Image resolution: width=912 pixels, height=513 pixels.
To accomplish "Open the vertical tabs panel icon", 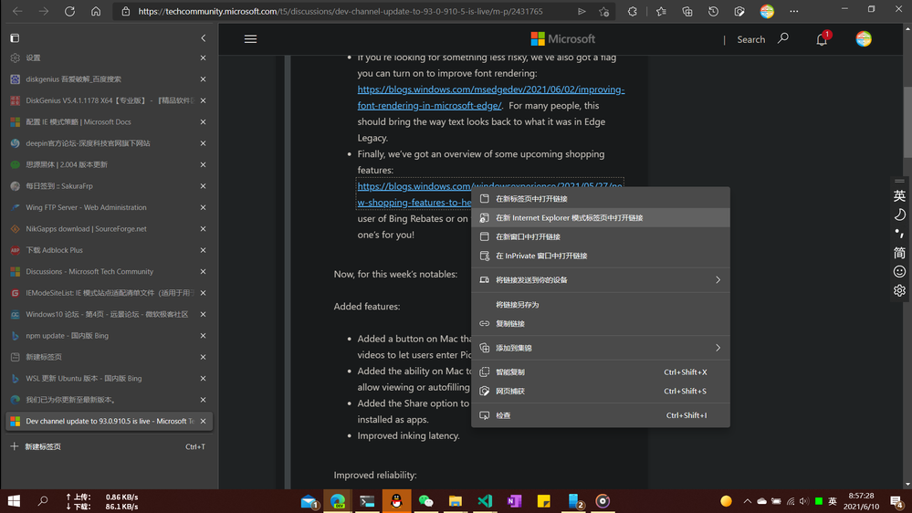I will tap(16, 38).
